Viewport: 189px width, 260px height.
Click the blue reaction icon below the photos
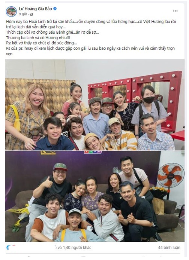(x=8, y=248)
